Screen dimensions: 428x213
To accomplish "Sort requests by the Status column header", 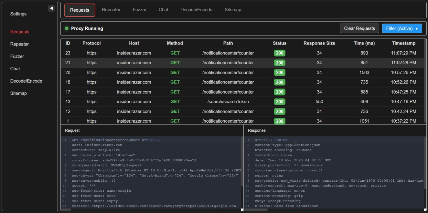I will tap(279, 43).
